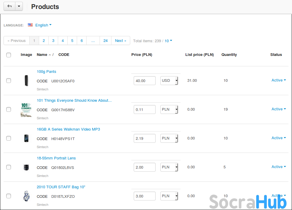Viewport: 292px width, 210px height.
Task: Open Active status dropdown for Walkman MP3
Action: [279, 138]
